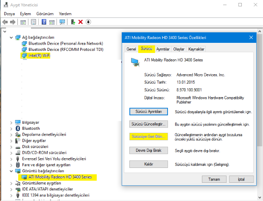Click the disable device down-arrow icon
The image size is (263, 201).
(88, 22)
